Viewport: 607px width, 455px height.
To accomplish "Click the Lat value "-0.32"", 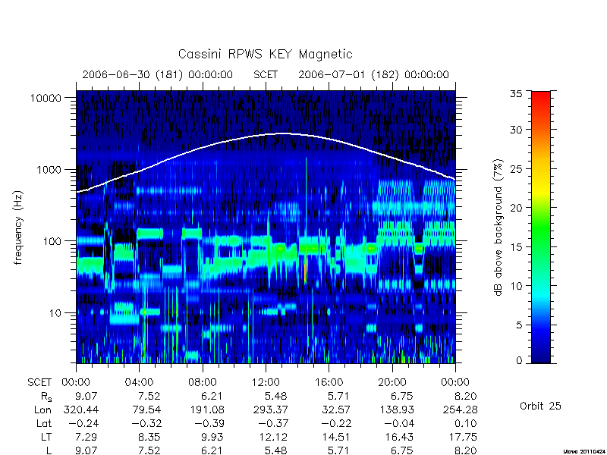I will click(x=146, y=424).
